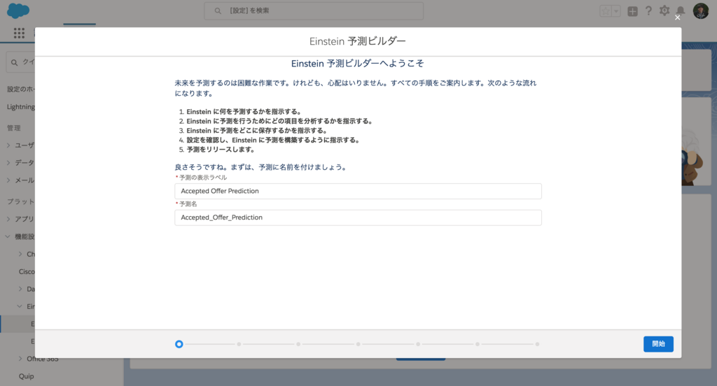
Task: Open the App Launcher grid icon
Action: pyautogui.click(x=19, y=33)
